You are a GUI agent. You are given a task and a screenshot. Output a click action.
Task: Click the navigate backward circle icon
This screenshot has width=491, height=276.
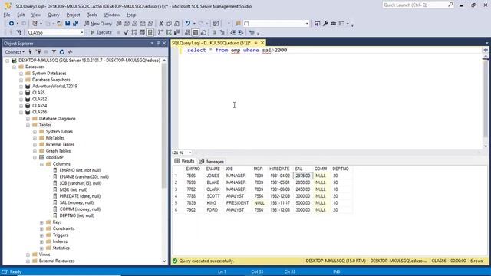coord(12,24)
